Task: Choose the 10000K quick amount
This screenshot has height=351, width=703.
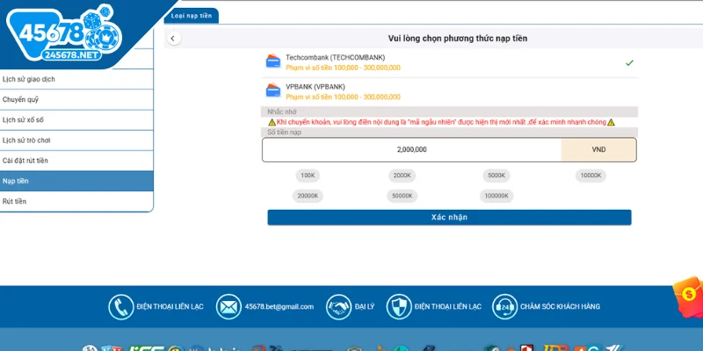Action: click(591, 175)
